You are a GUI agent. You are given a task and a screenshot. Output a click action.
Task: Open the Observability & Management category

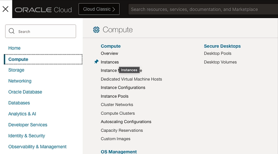pos(38,147)
